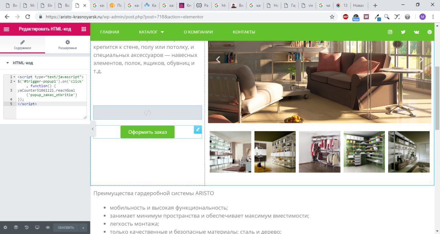
Task: Open second gallery thumbnail with dark ceiling
Action: point(275,152)
